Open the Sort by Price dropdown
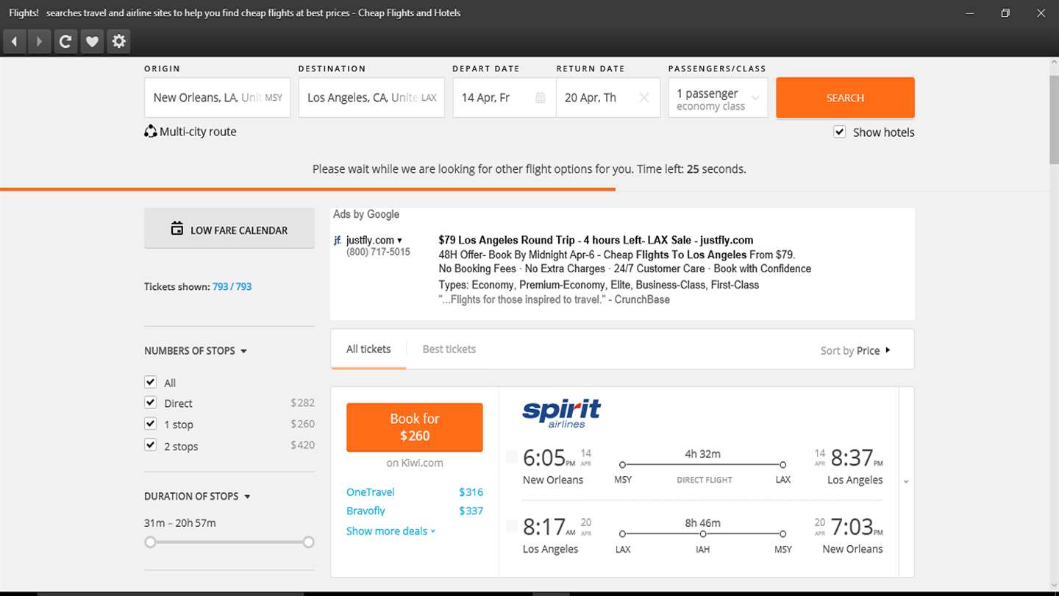The image size is (1059, 596). tap(855, 350)
